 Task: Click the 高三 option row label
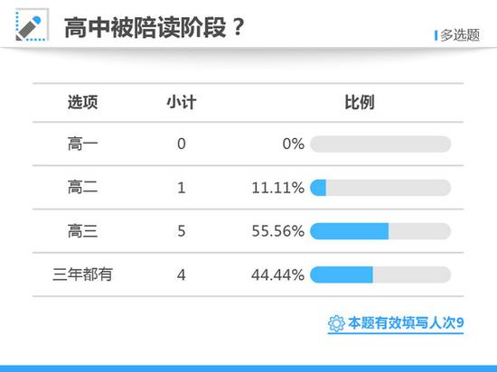(82, 231)
